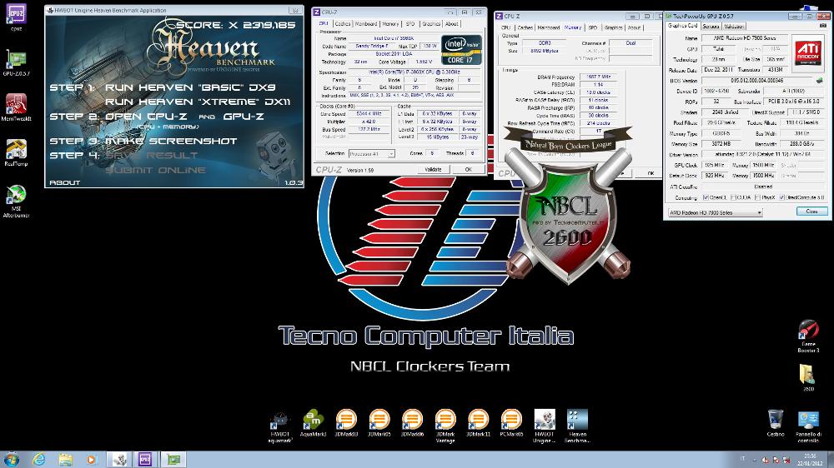834x468 pixels.
Task: Click the Core Speed value in CPU-Z
Action: [369, 114]
